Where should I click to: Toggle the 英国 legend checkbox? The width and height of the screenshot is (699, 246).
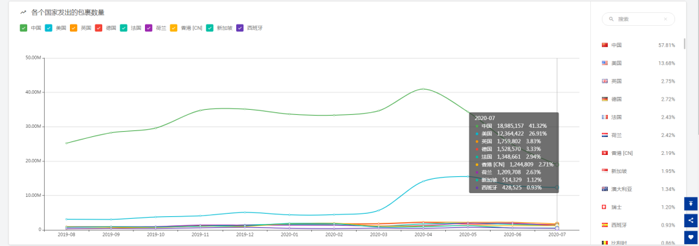click(74, 28)
